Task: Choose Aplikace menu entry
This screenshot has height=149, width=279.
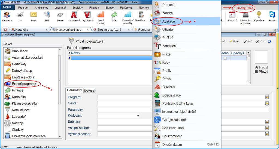Action: 187,21
